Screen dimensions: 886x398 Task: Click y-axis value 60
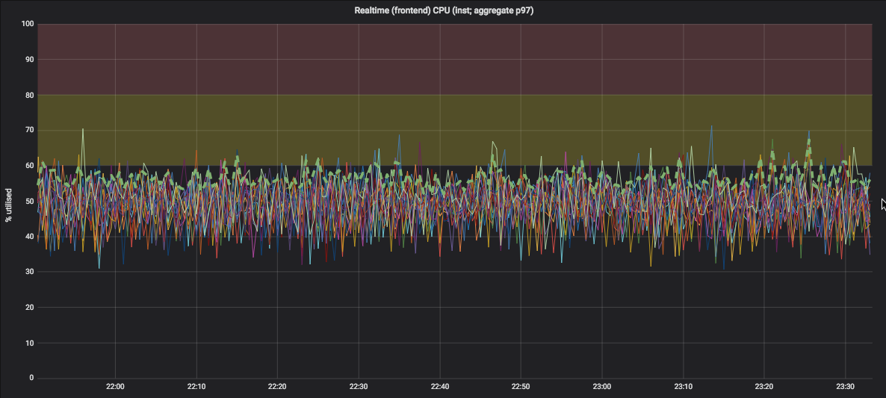tap(30, 166)
